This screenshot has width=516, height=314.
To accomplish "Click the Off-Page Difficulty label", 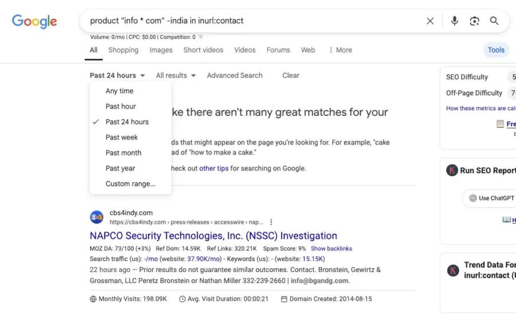I will (x=474, y=93).
